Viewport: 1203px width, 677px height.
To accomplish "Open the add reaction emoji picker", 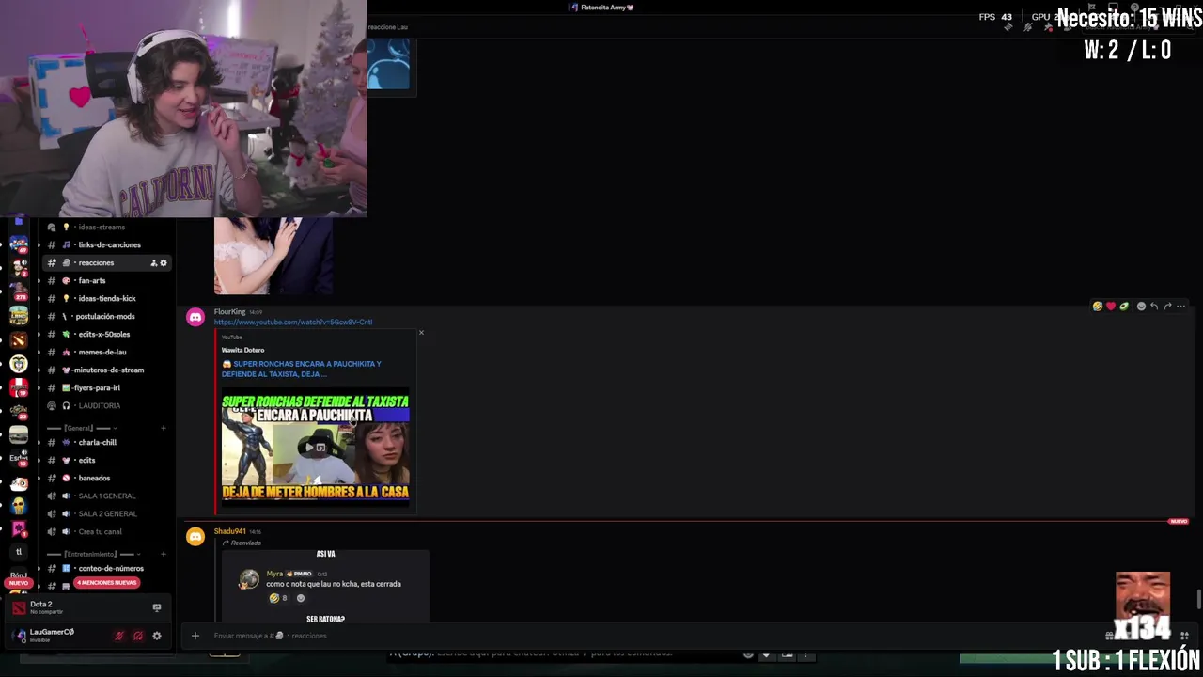I will coord(1141,307).
